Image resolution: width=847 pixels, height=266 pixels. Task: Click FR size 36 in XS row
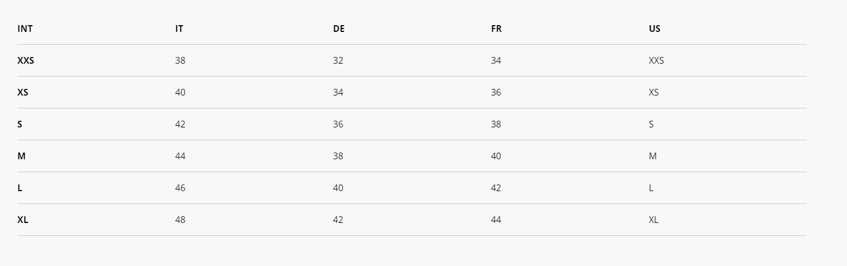click(496, 92)
